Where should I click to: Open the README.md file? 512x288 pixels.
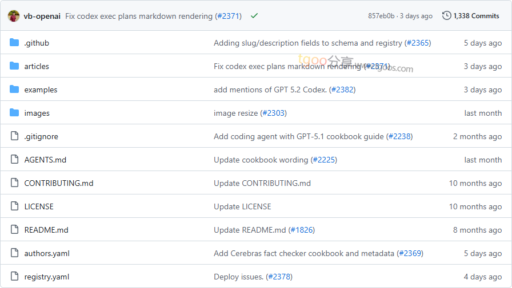click(x=46, y=230)
